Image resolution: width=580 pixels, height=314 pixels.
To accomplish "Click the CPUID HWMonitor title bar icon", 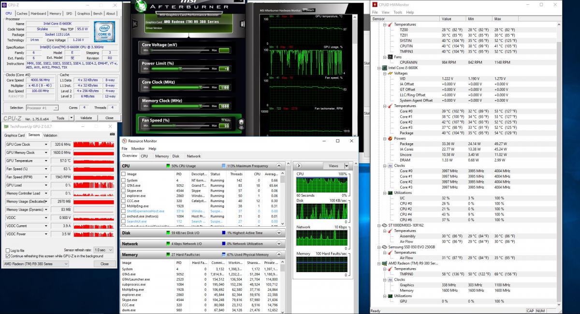I will (x=375, y=4).
